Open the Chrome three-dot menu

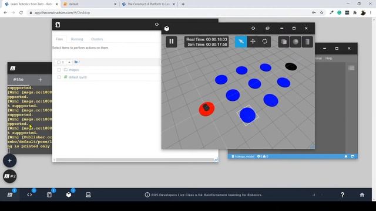(371, 13)
